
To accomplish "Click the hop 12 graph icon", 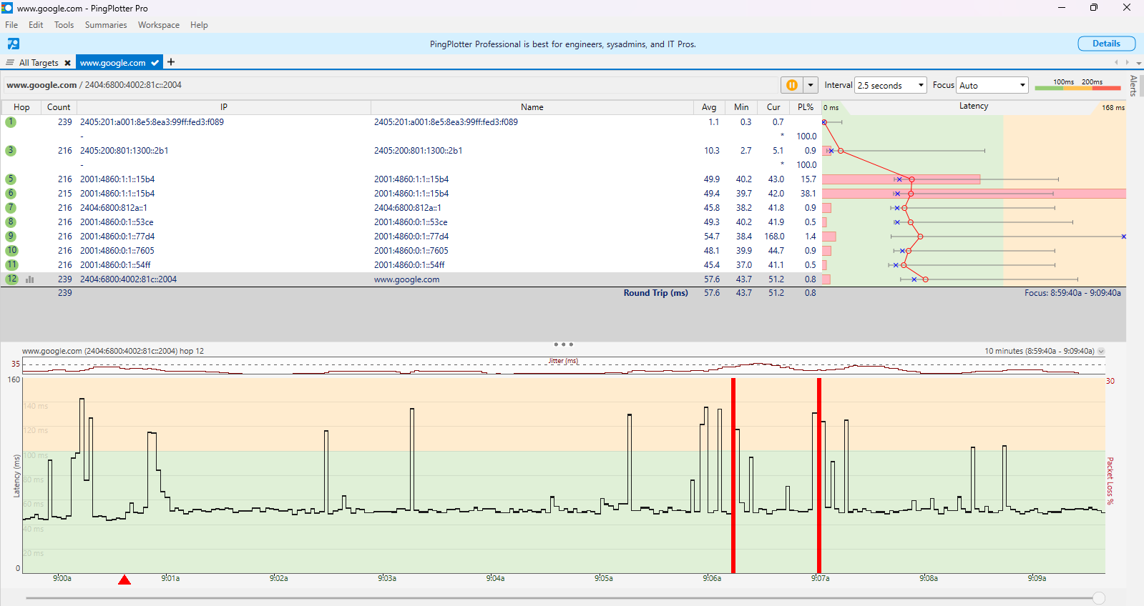I will click(x=30, y=279).
